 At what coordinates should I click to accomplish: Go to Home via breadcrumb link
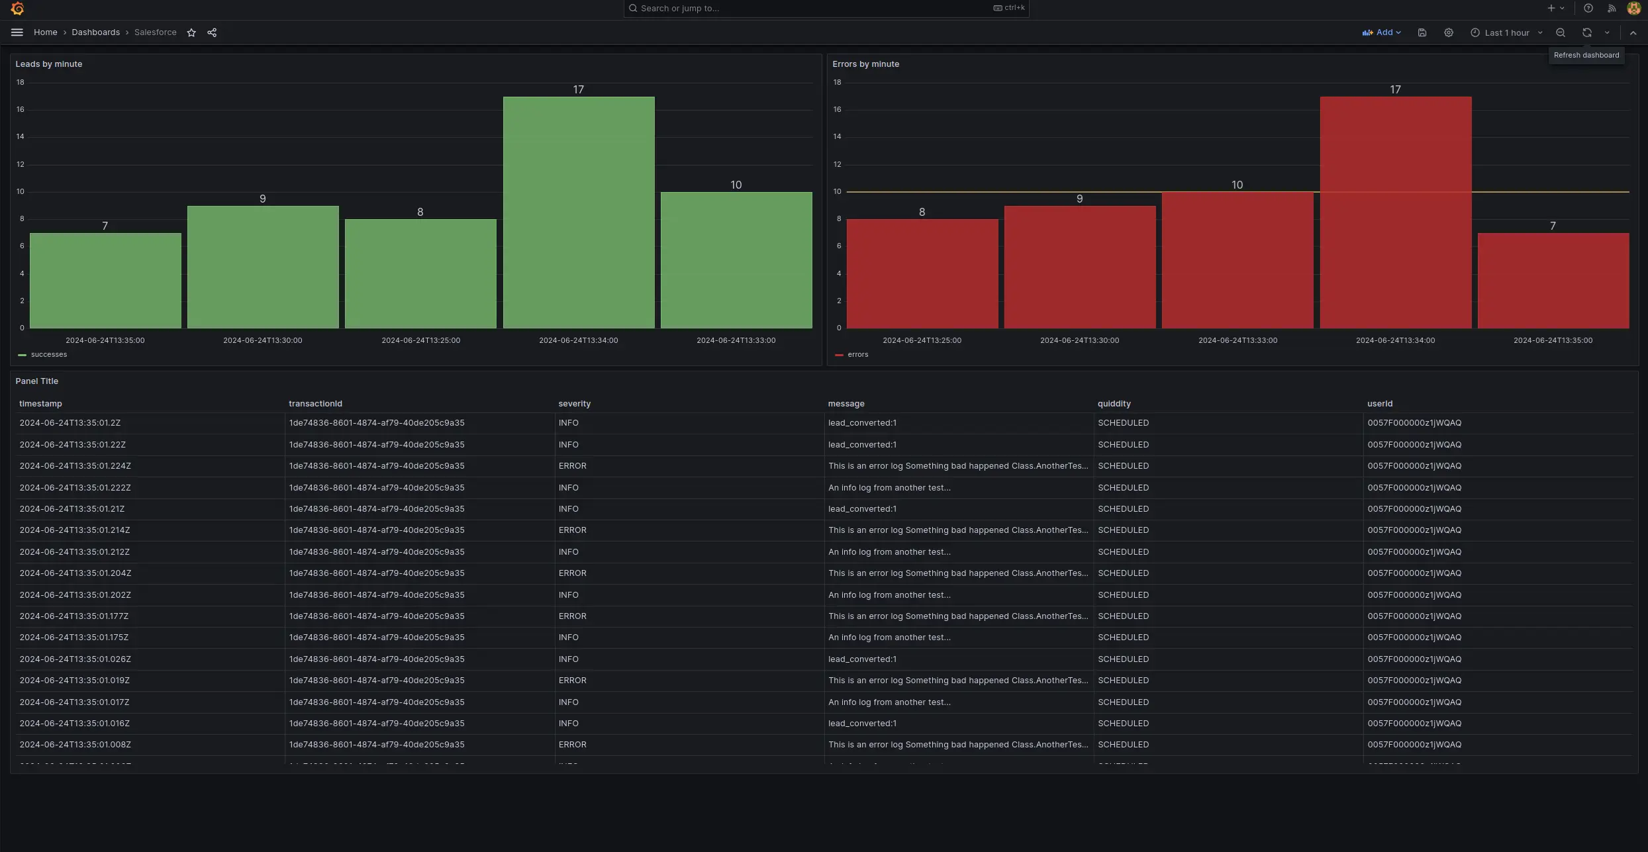click(45, 32)
